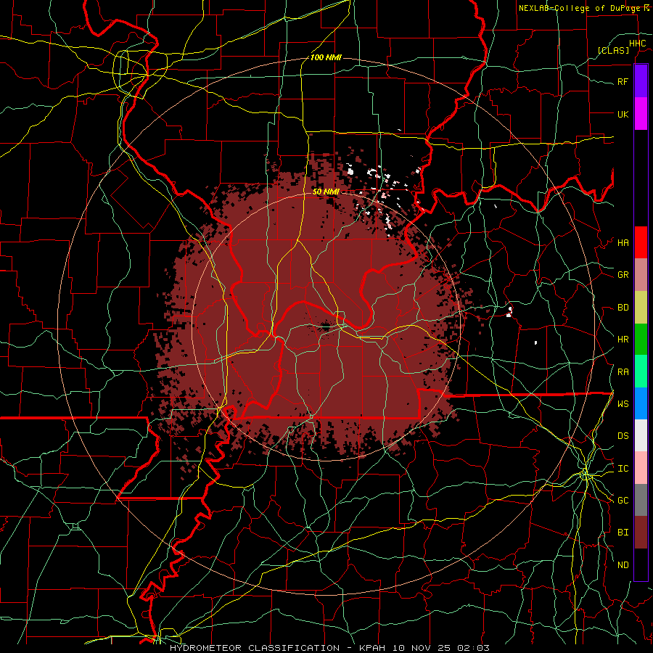Click the RA legend label

pos(623,372)
